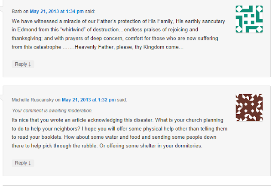This screenshot has height=186, width=275.
Task: Click "neighbors?" in Michelle's comment text
Action: (x=67, y=129)
